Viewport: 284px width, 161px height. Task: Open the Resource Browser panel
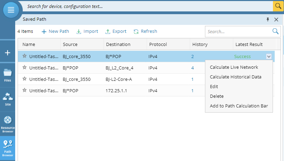click(8, 123)
